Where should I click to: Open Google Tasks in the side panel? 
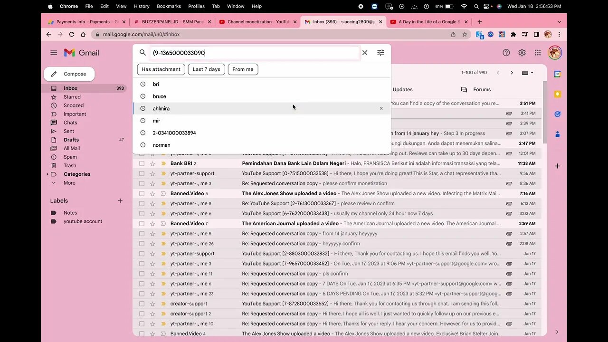pos(557,114)
